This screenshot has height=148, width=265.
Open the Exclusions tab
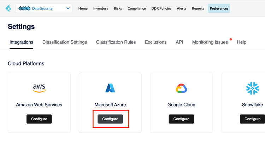(156, 42)
